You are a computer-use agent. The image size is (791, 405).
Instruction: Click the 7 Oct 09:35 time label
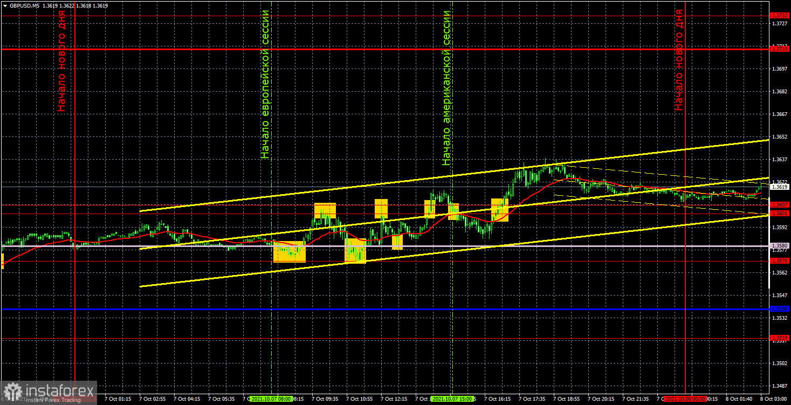click(326, 399)
